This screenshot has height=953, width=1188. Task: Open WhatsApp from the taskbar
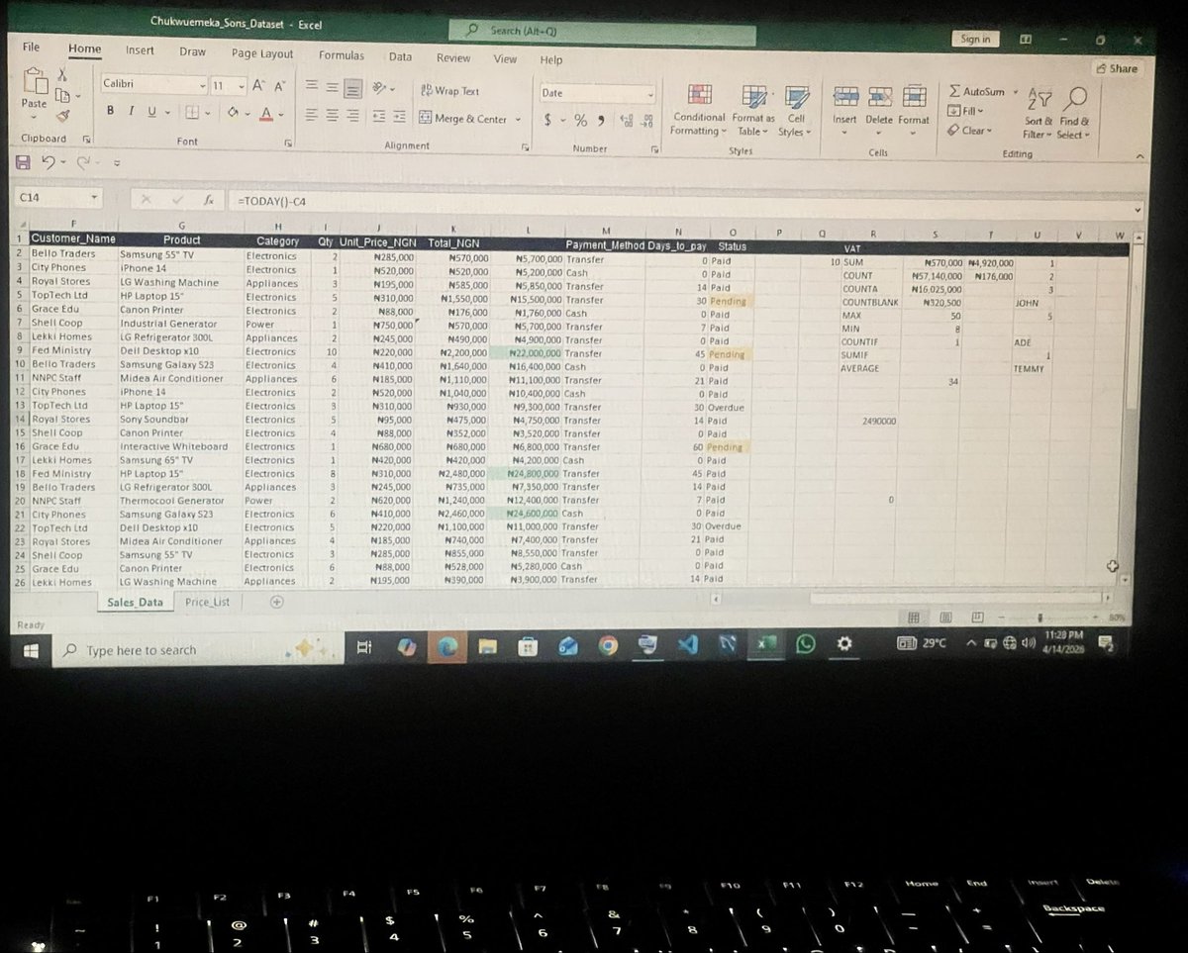tap(806, 644)
